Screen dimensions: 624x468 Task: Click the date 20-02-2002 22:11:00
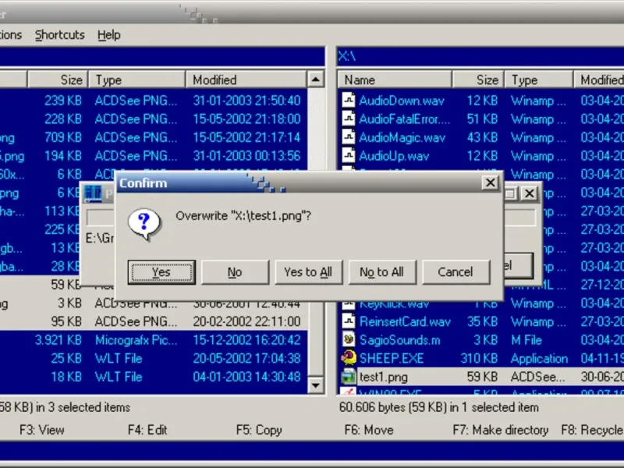pyautogui.click(x=246, y=321)
